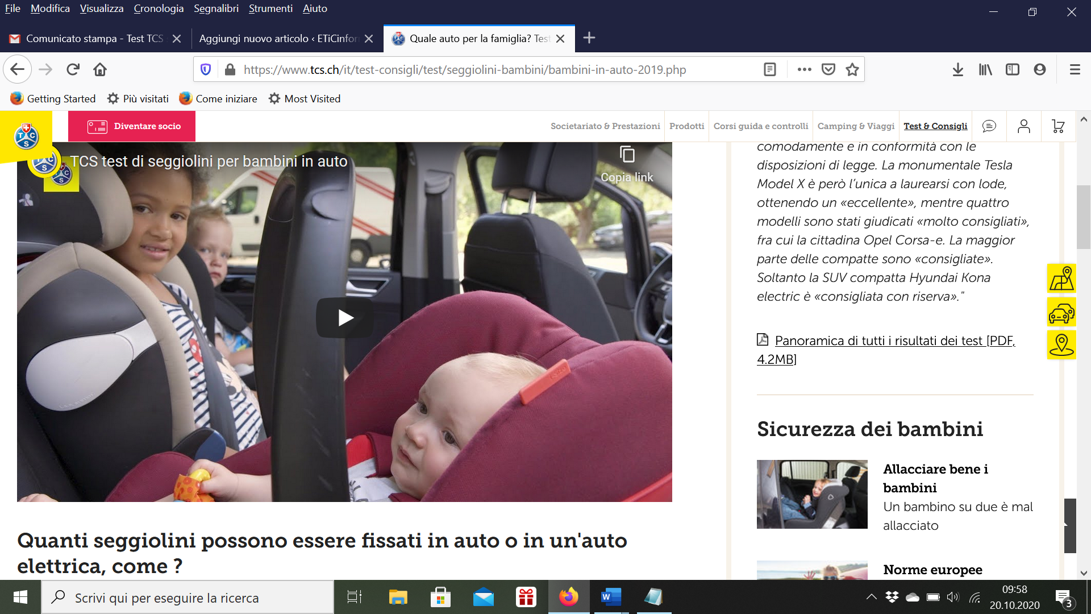This screenshot has height=614, width=1091.
Task: Reload the page with the refresh icon
Action: [x=73, y=69]
